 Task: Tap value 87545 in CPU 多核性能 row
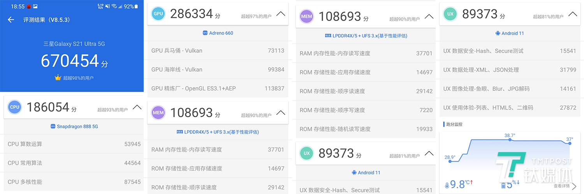[132, 182]
